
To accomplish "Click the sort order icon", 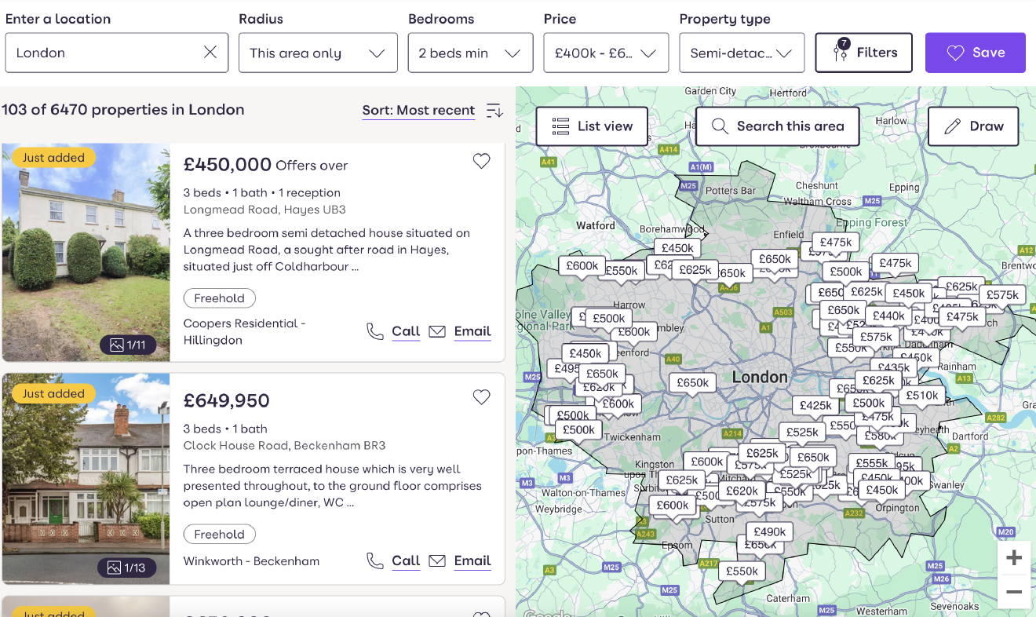I will 494,111.
